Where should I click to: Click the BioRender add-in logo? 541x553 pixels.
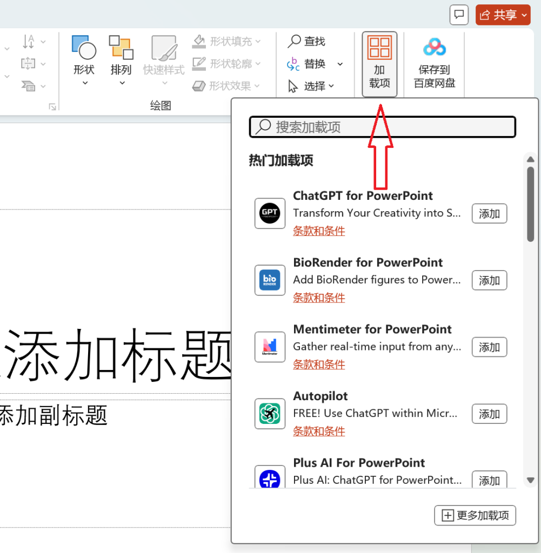270,280
